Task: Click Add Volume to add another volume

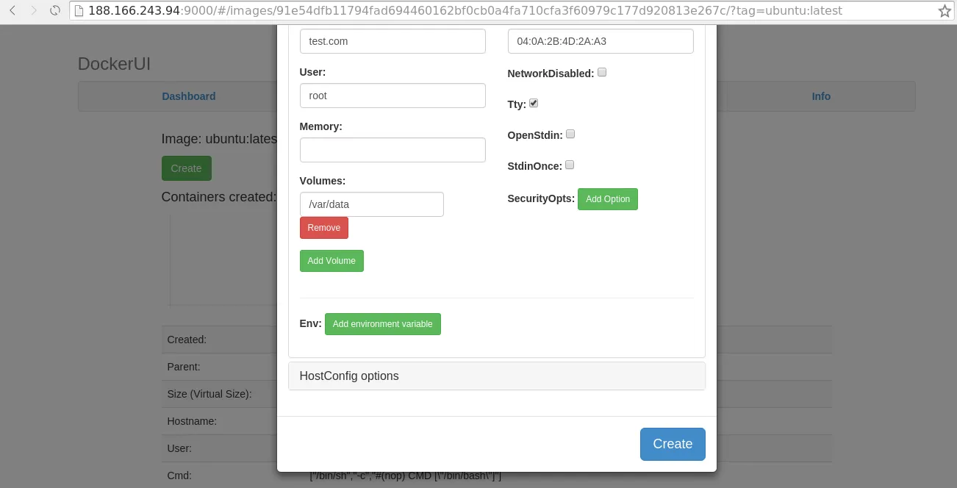Action: (331, 260)
